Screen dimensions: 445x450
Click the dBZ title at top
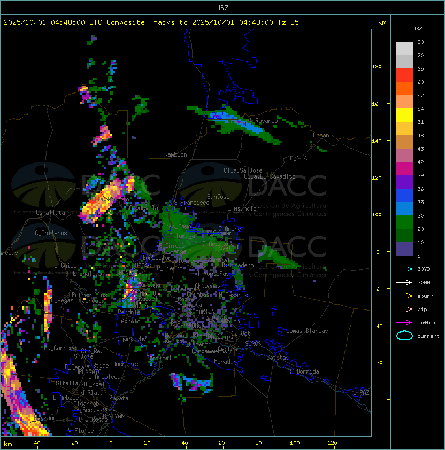[223, 7]
